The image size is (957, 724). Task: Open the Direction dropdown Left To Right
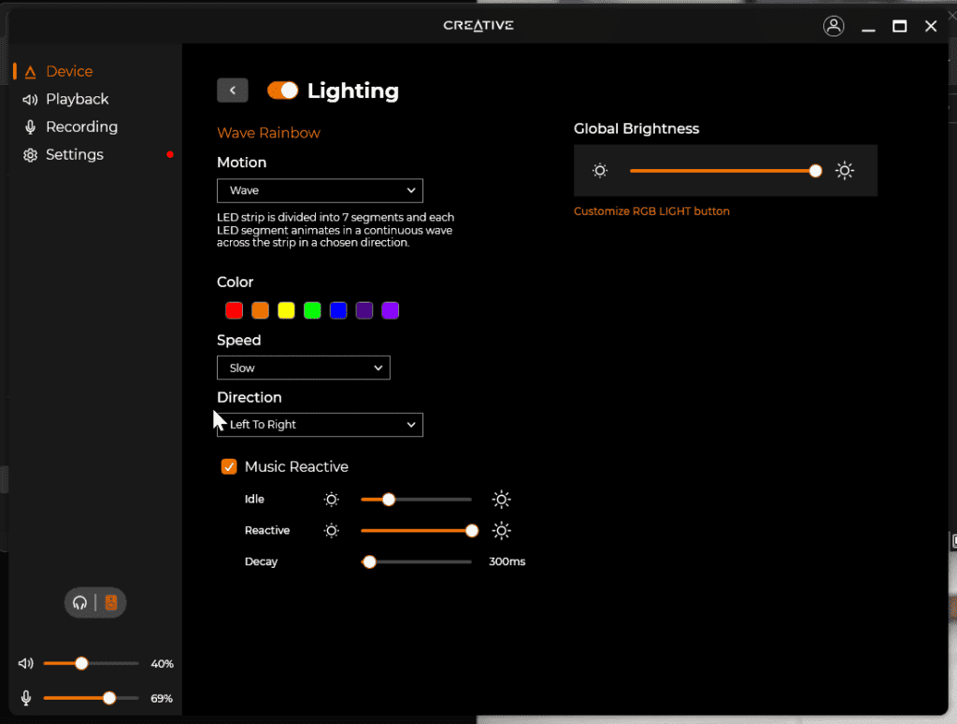coord(320,425)
